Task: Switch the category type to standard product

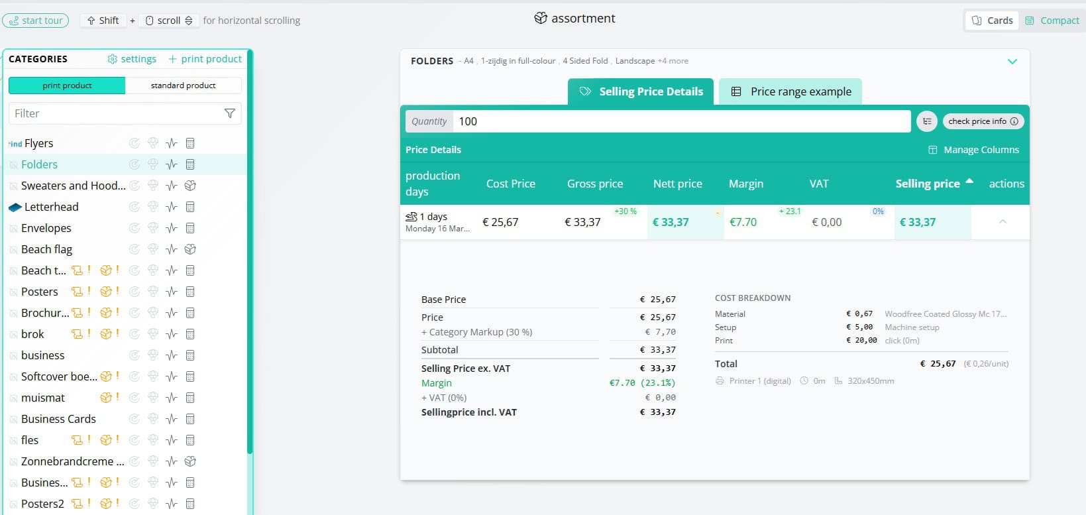Action: point(183,86)
